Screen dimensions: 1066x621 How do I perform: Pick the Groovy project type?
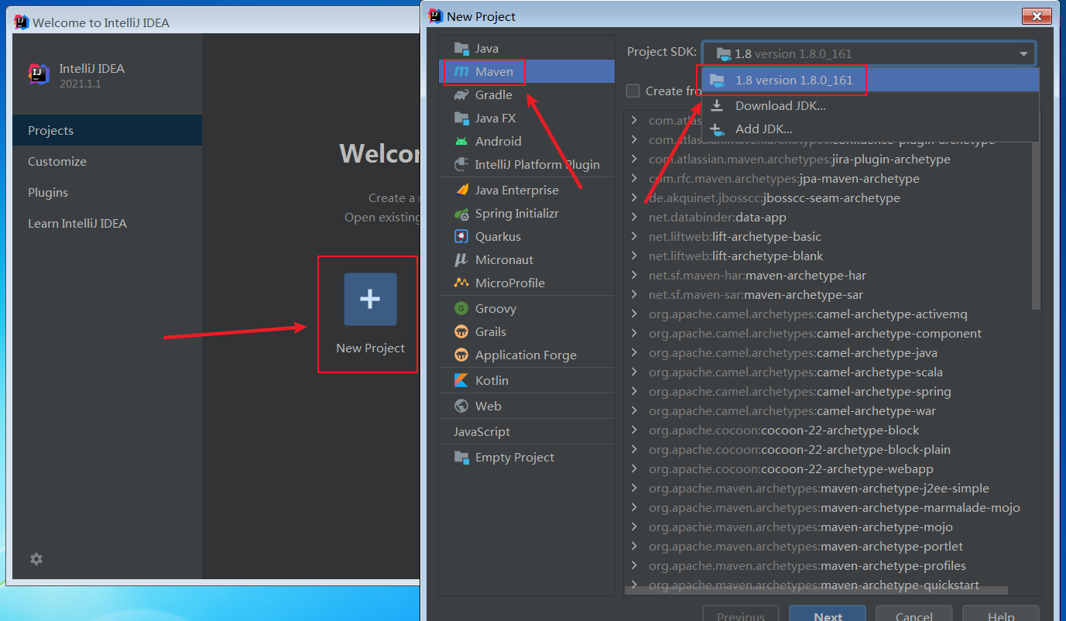point(526,308)
